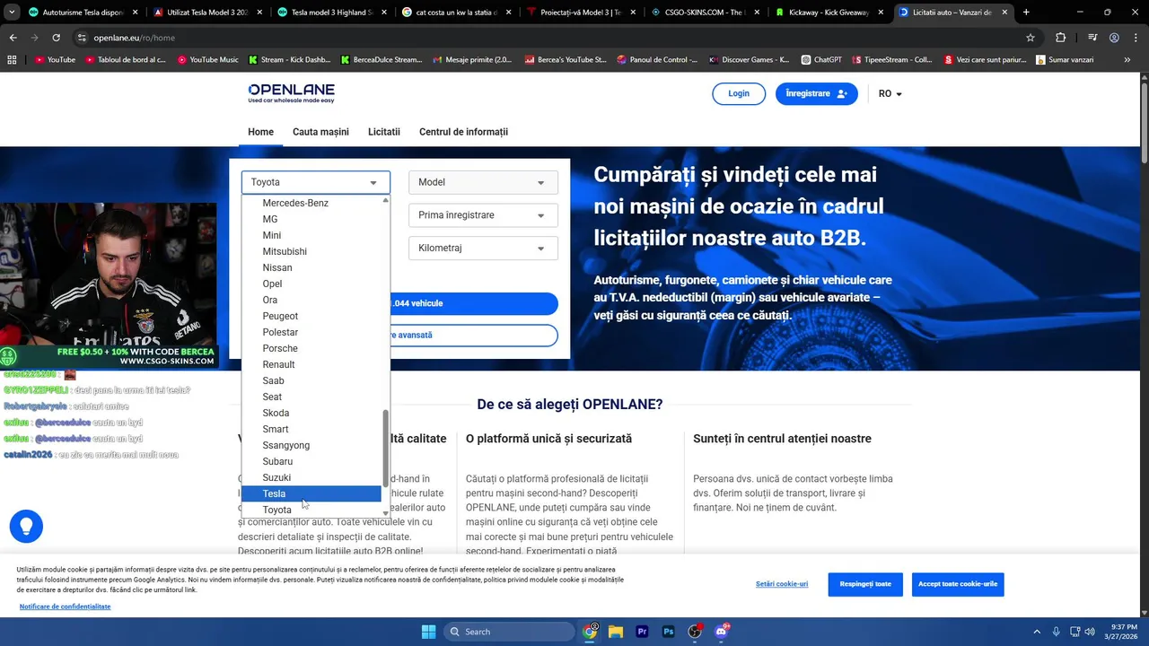Show hidden system tray icons

coord(1037,632)
